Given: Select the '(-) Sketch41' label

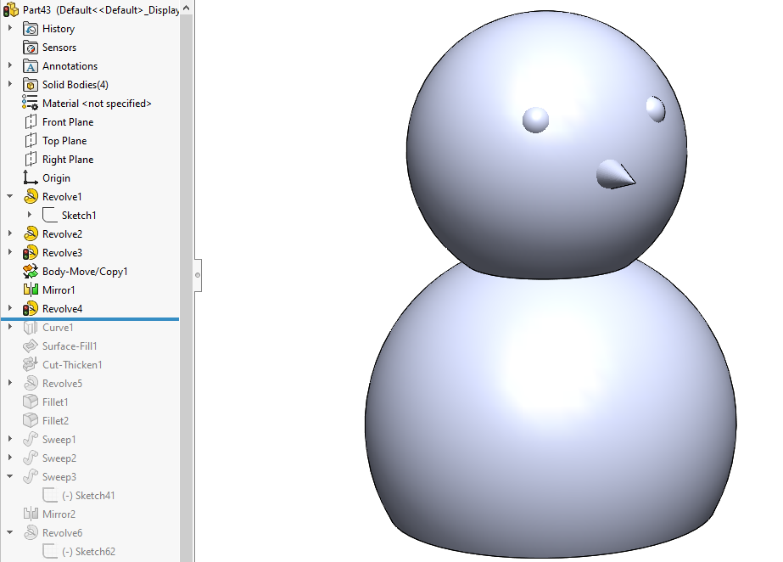Looking at the screenshot, I should click(88, 496).
